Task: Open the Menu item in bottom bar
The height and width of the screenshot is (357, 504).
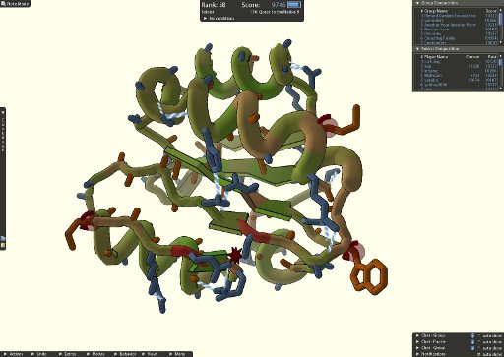Action: coord(177,354)
